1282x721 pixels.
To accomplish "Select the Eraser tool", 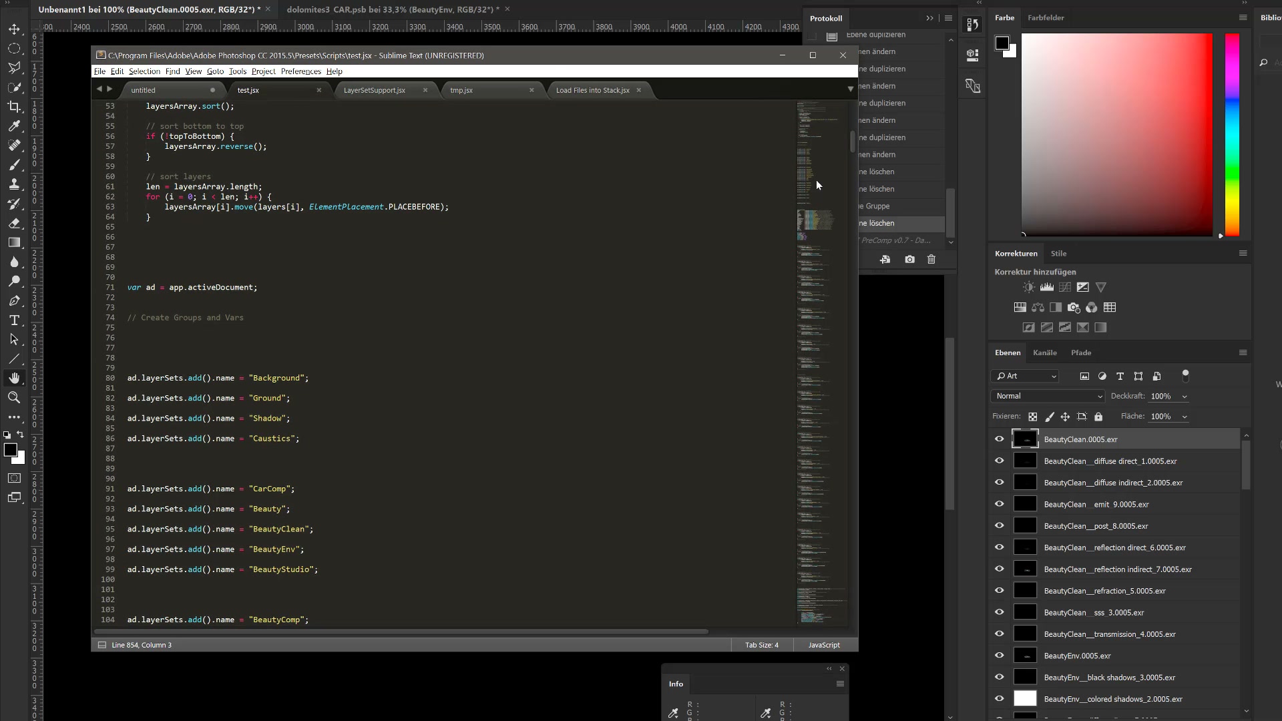I will coord(14,223).
